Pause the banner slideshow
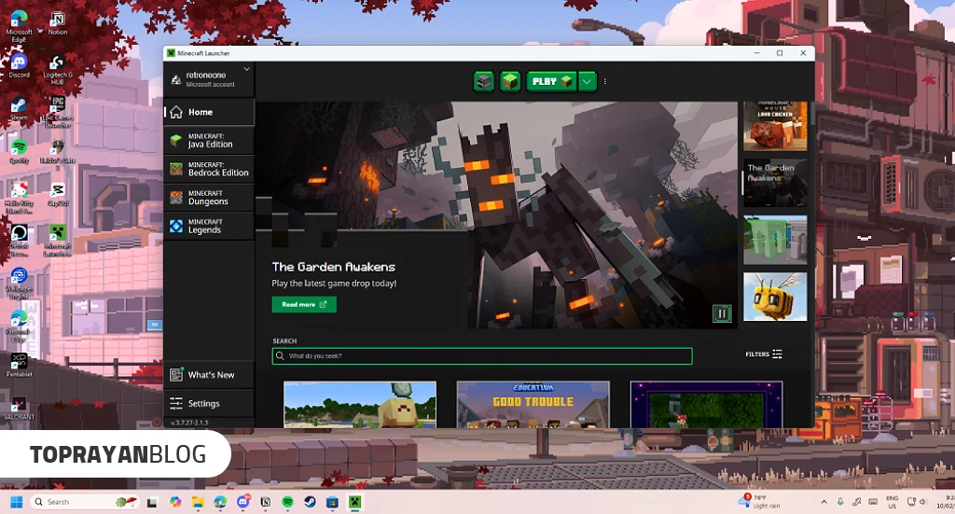 pyautogui.click(x=722, y=313)
